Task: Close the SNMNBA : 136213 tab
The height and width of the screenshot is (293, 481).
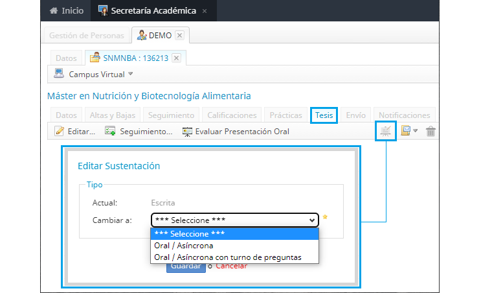Action: point(176,58)
